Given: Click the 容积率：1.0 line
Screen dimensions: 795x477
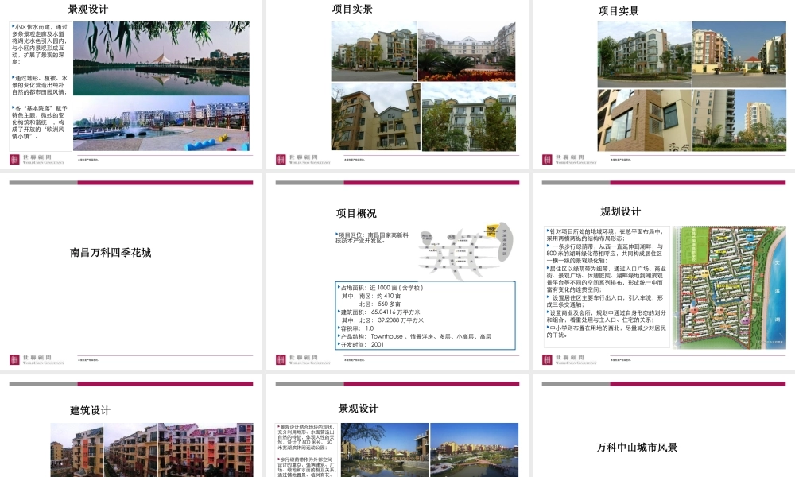Looking at the screenshot, I should tap(356, 328).
